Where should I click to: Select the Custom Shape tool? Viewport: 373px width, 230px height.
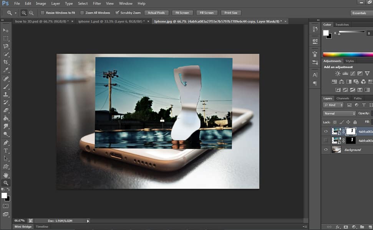pyautogui.click(x=6, y=166)
